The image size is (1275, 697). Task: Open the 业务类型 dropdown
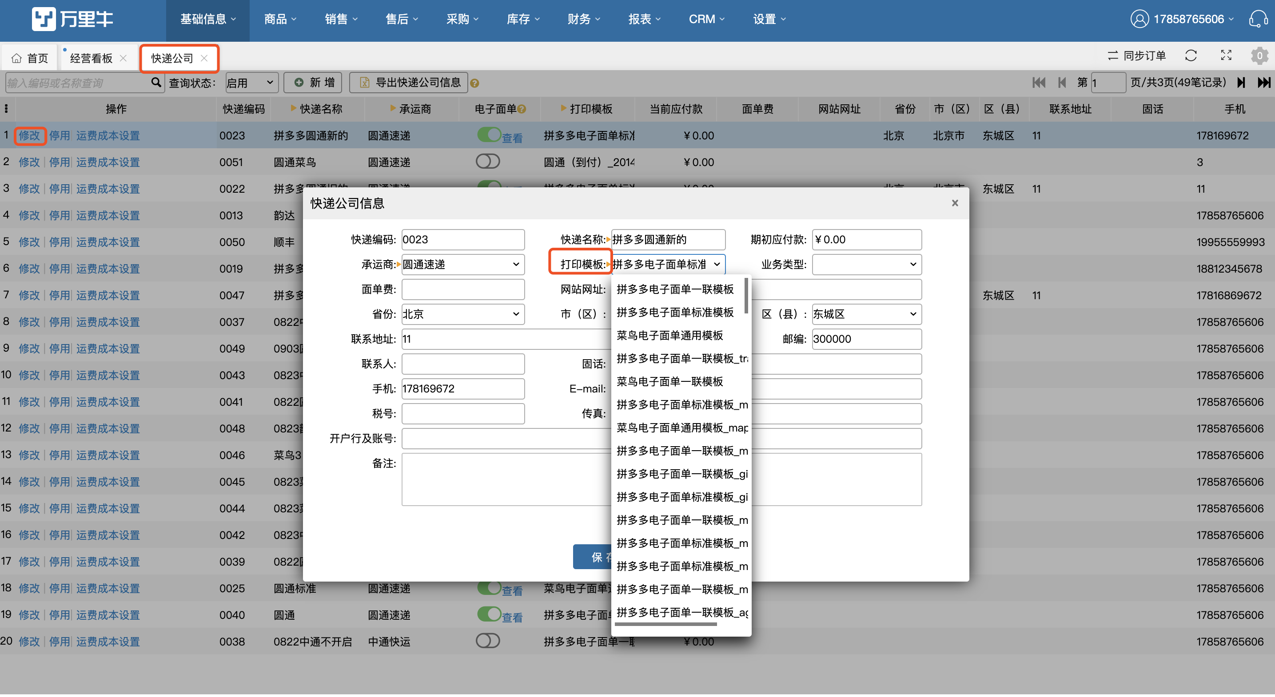click(867, 264)
